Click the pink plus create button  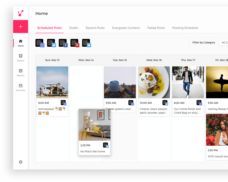(x=20, y=27)
